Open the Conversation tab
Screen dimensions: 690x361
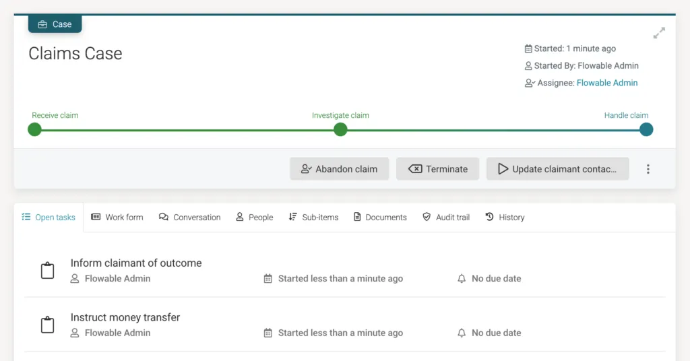pyautogui.click(x=189, y=218)
